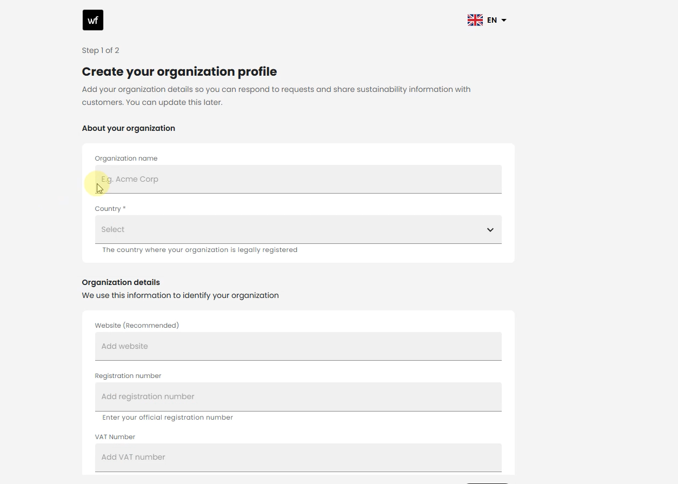This screenshot has height=484, width=678.
Task: Focus the Organization name input field
Action: pyautogui.click(x=298, y=179)
